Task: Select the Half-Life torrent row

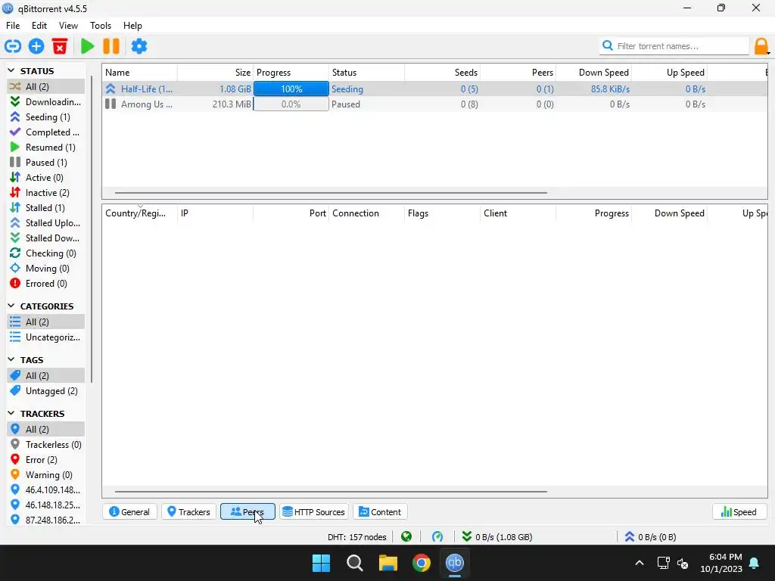Action: point(434,89)
